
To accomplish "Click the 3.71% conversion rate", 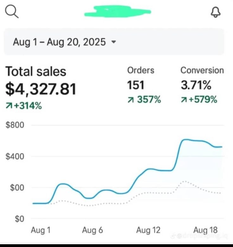I will (x=196, y=85).
